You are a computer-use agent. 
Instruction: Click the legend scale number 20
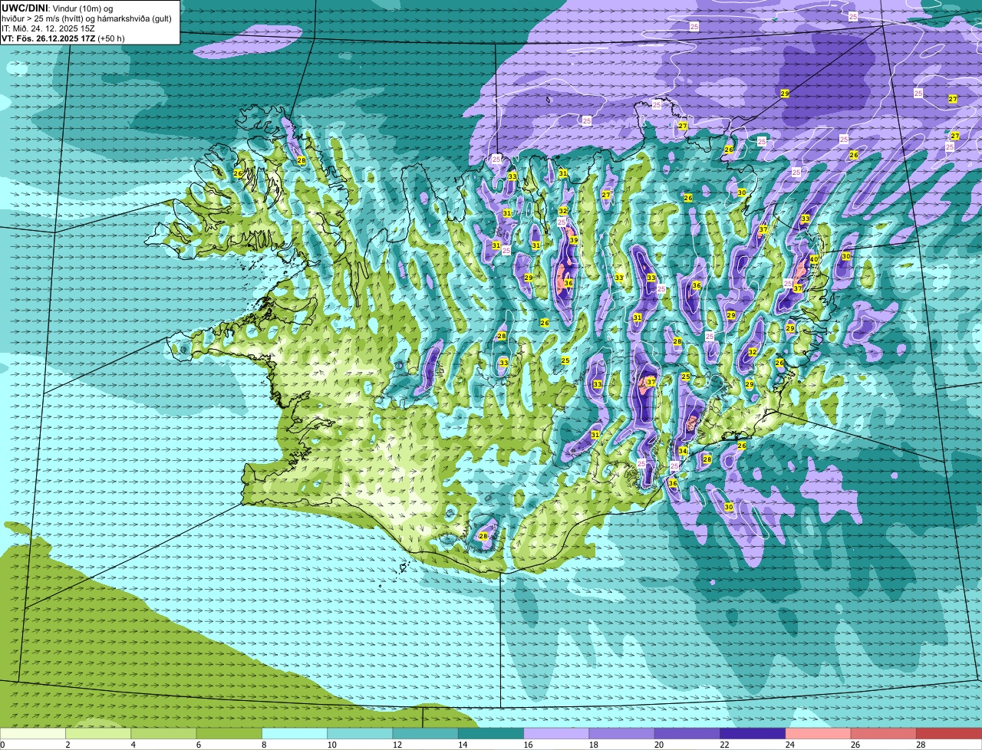click(659, 745)
